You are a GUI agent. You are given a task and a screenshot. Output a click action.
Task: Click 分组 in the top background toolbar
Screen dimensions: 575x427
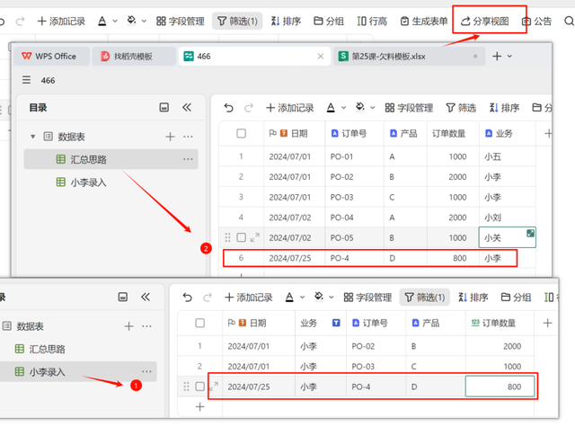[x=329, y=22]
